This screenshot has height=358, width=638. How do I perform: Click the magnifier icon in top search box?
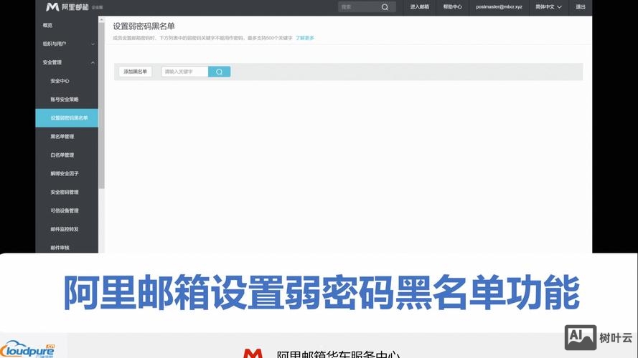point(385,7)
